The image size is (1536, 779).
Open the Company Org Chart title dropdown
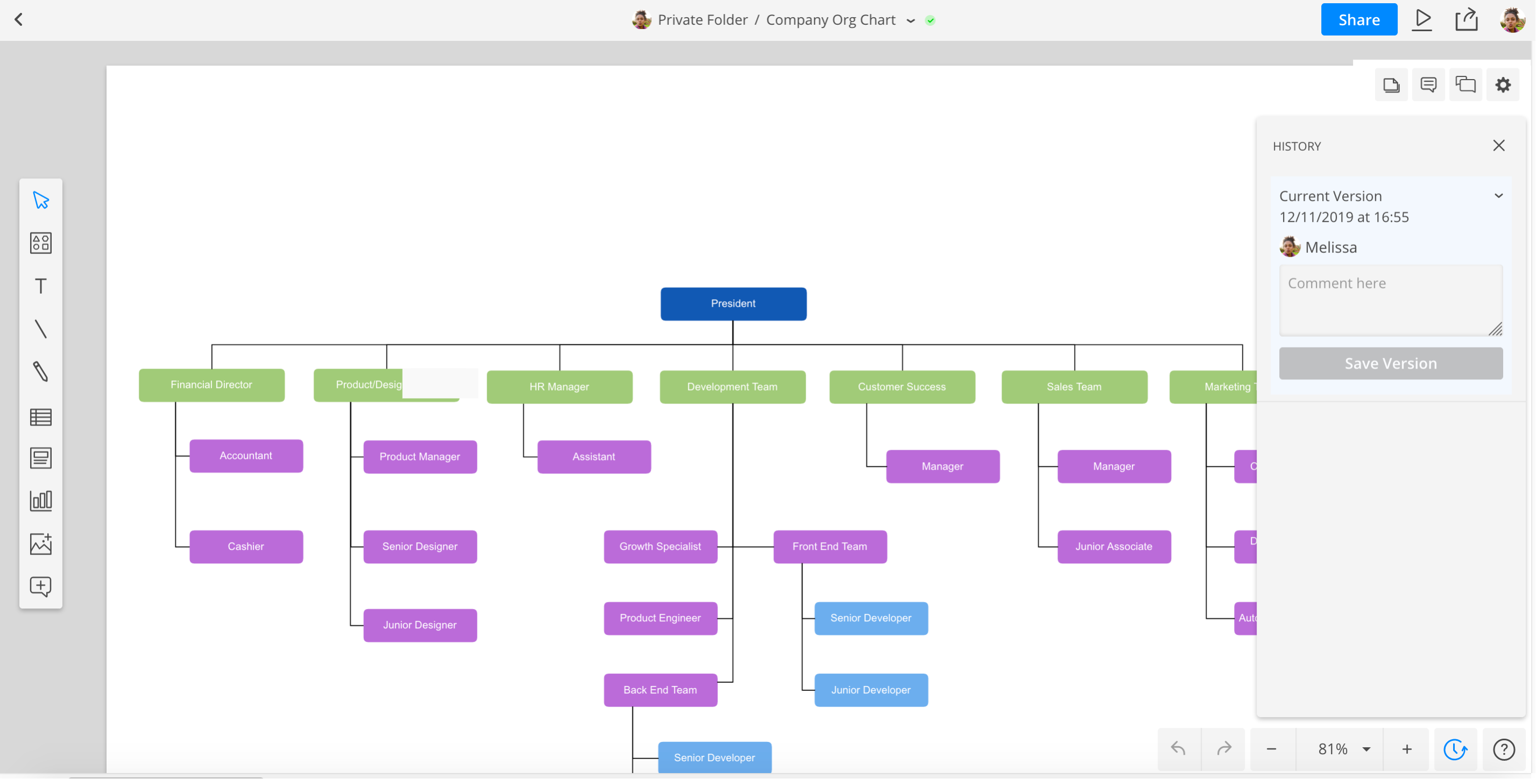pyautogui.click(x=910, y=20)
